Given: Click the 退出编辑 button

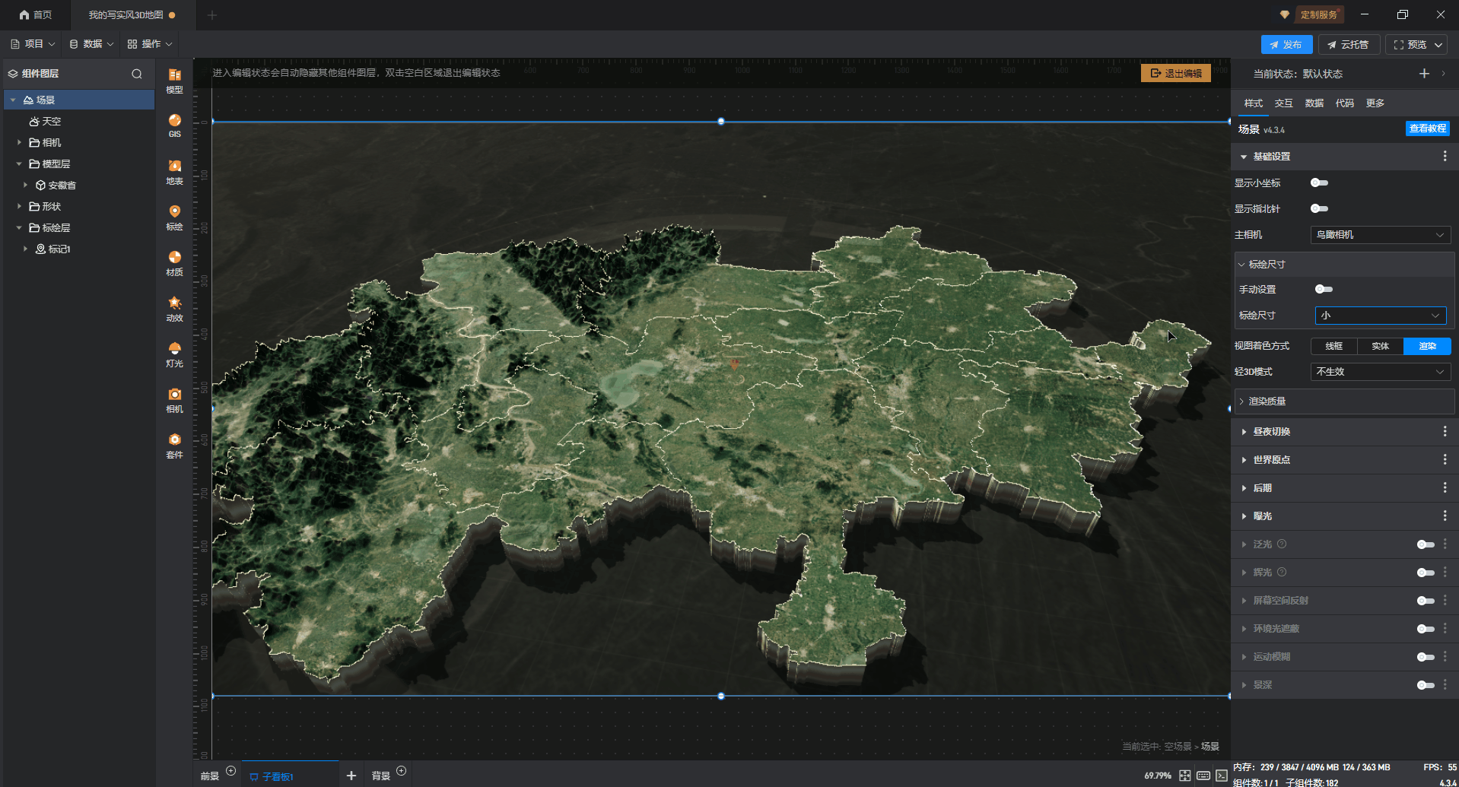Looking at the screenshot, I should (1175, 73).
